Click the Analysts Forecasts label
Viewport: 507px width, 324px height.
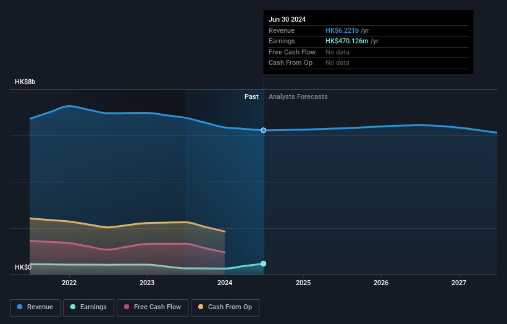pos(298,97)
